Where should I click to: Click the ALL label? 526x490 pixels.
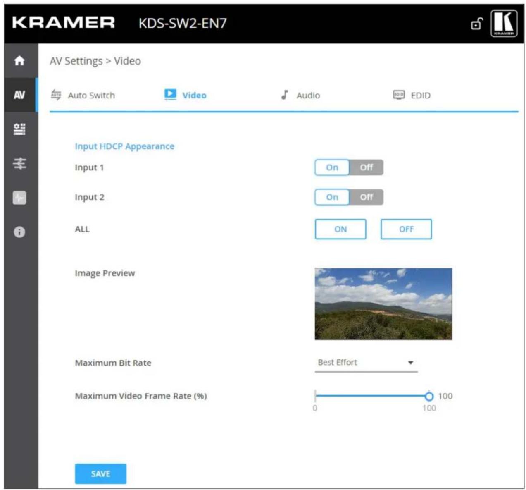pos(82,229)
